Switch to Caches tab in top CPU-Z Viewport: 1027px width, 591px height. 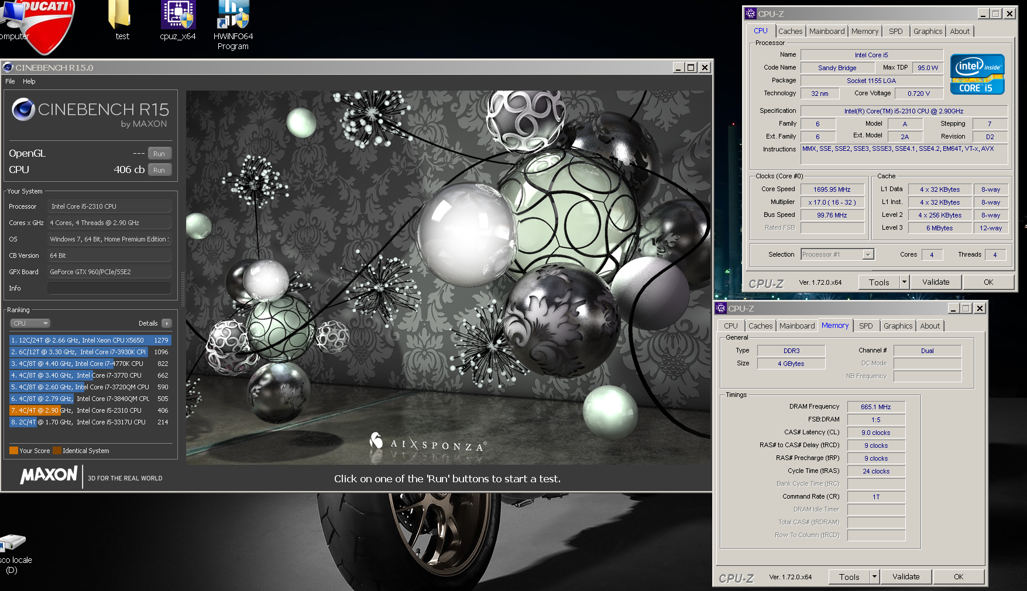click(x=790, y=32)
